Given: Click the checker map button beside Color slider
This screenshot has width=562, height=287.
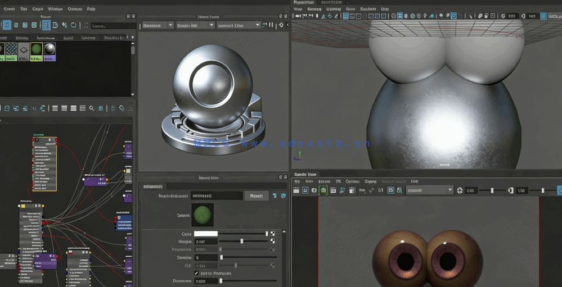Looking at the screenshot, I should point(273,234).
